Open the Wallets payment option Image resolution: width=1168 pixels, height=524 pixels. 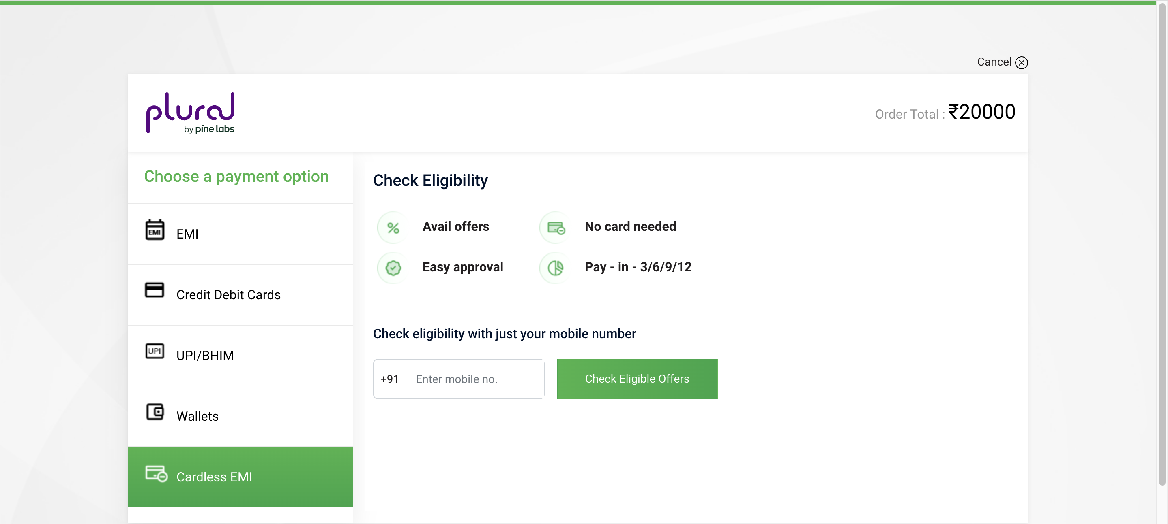click(240, 416)
